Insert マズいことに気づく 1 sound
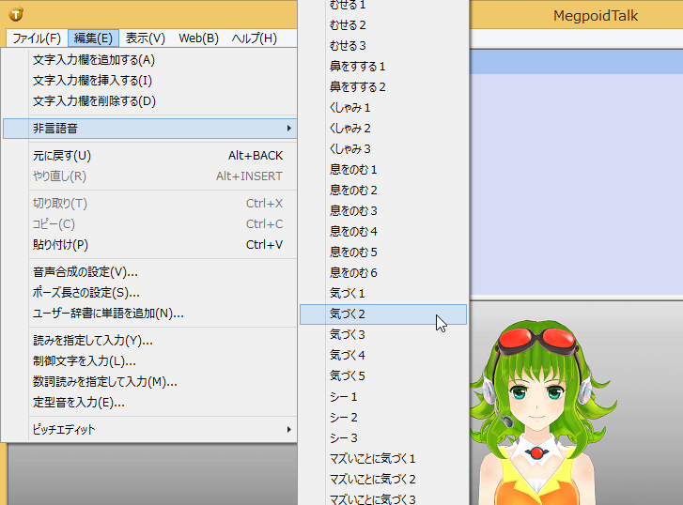 tap(383, 458)
